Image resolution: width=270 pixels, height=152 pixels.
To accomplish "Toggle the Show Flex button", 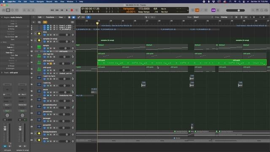I will coord(83,17).
